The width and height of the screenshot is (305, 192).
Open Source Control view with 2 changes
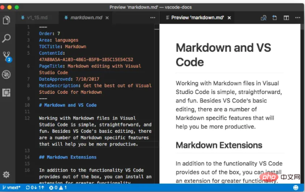pos(6,56)
